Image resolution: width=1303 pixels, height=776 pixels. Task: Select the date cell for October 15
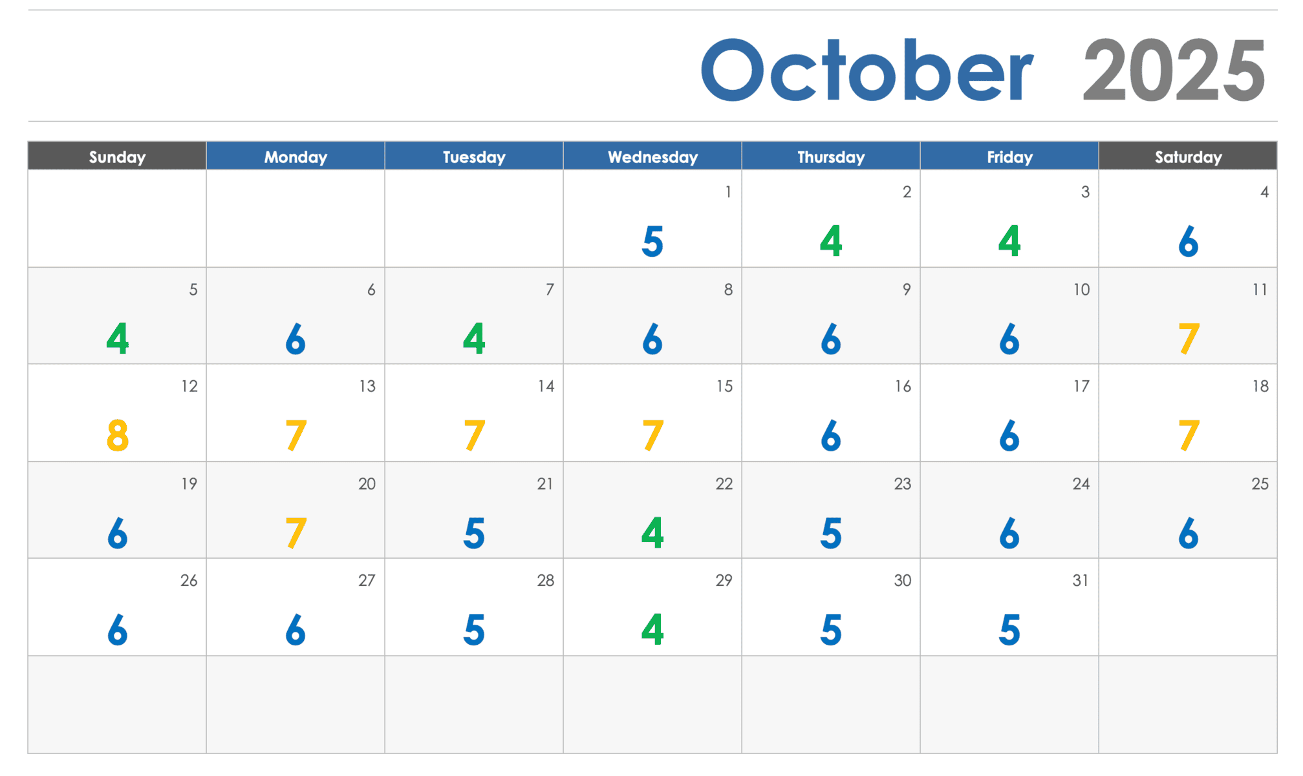tap(652, 413)
